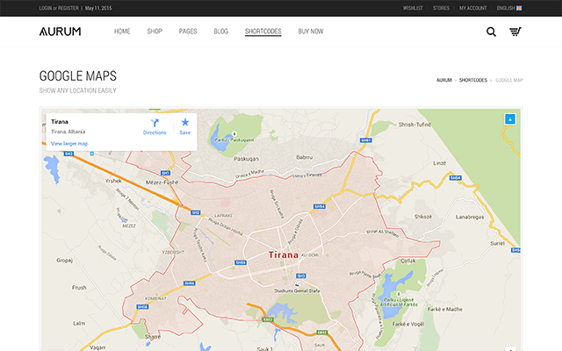Click the LOGIN link
This screenshot has height=351, width=562.
click(x=45, y=8)
